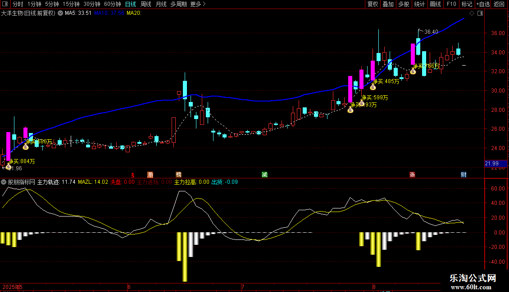The image size is (509, 292).
Task: Toggle the left sidebar panel icon
Action: (5, 4)
